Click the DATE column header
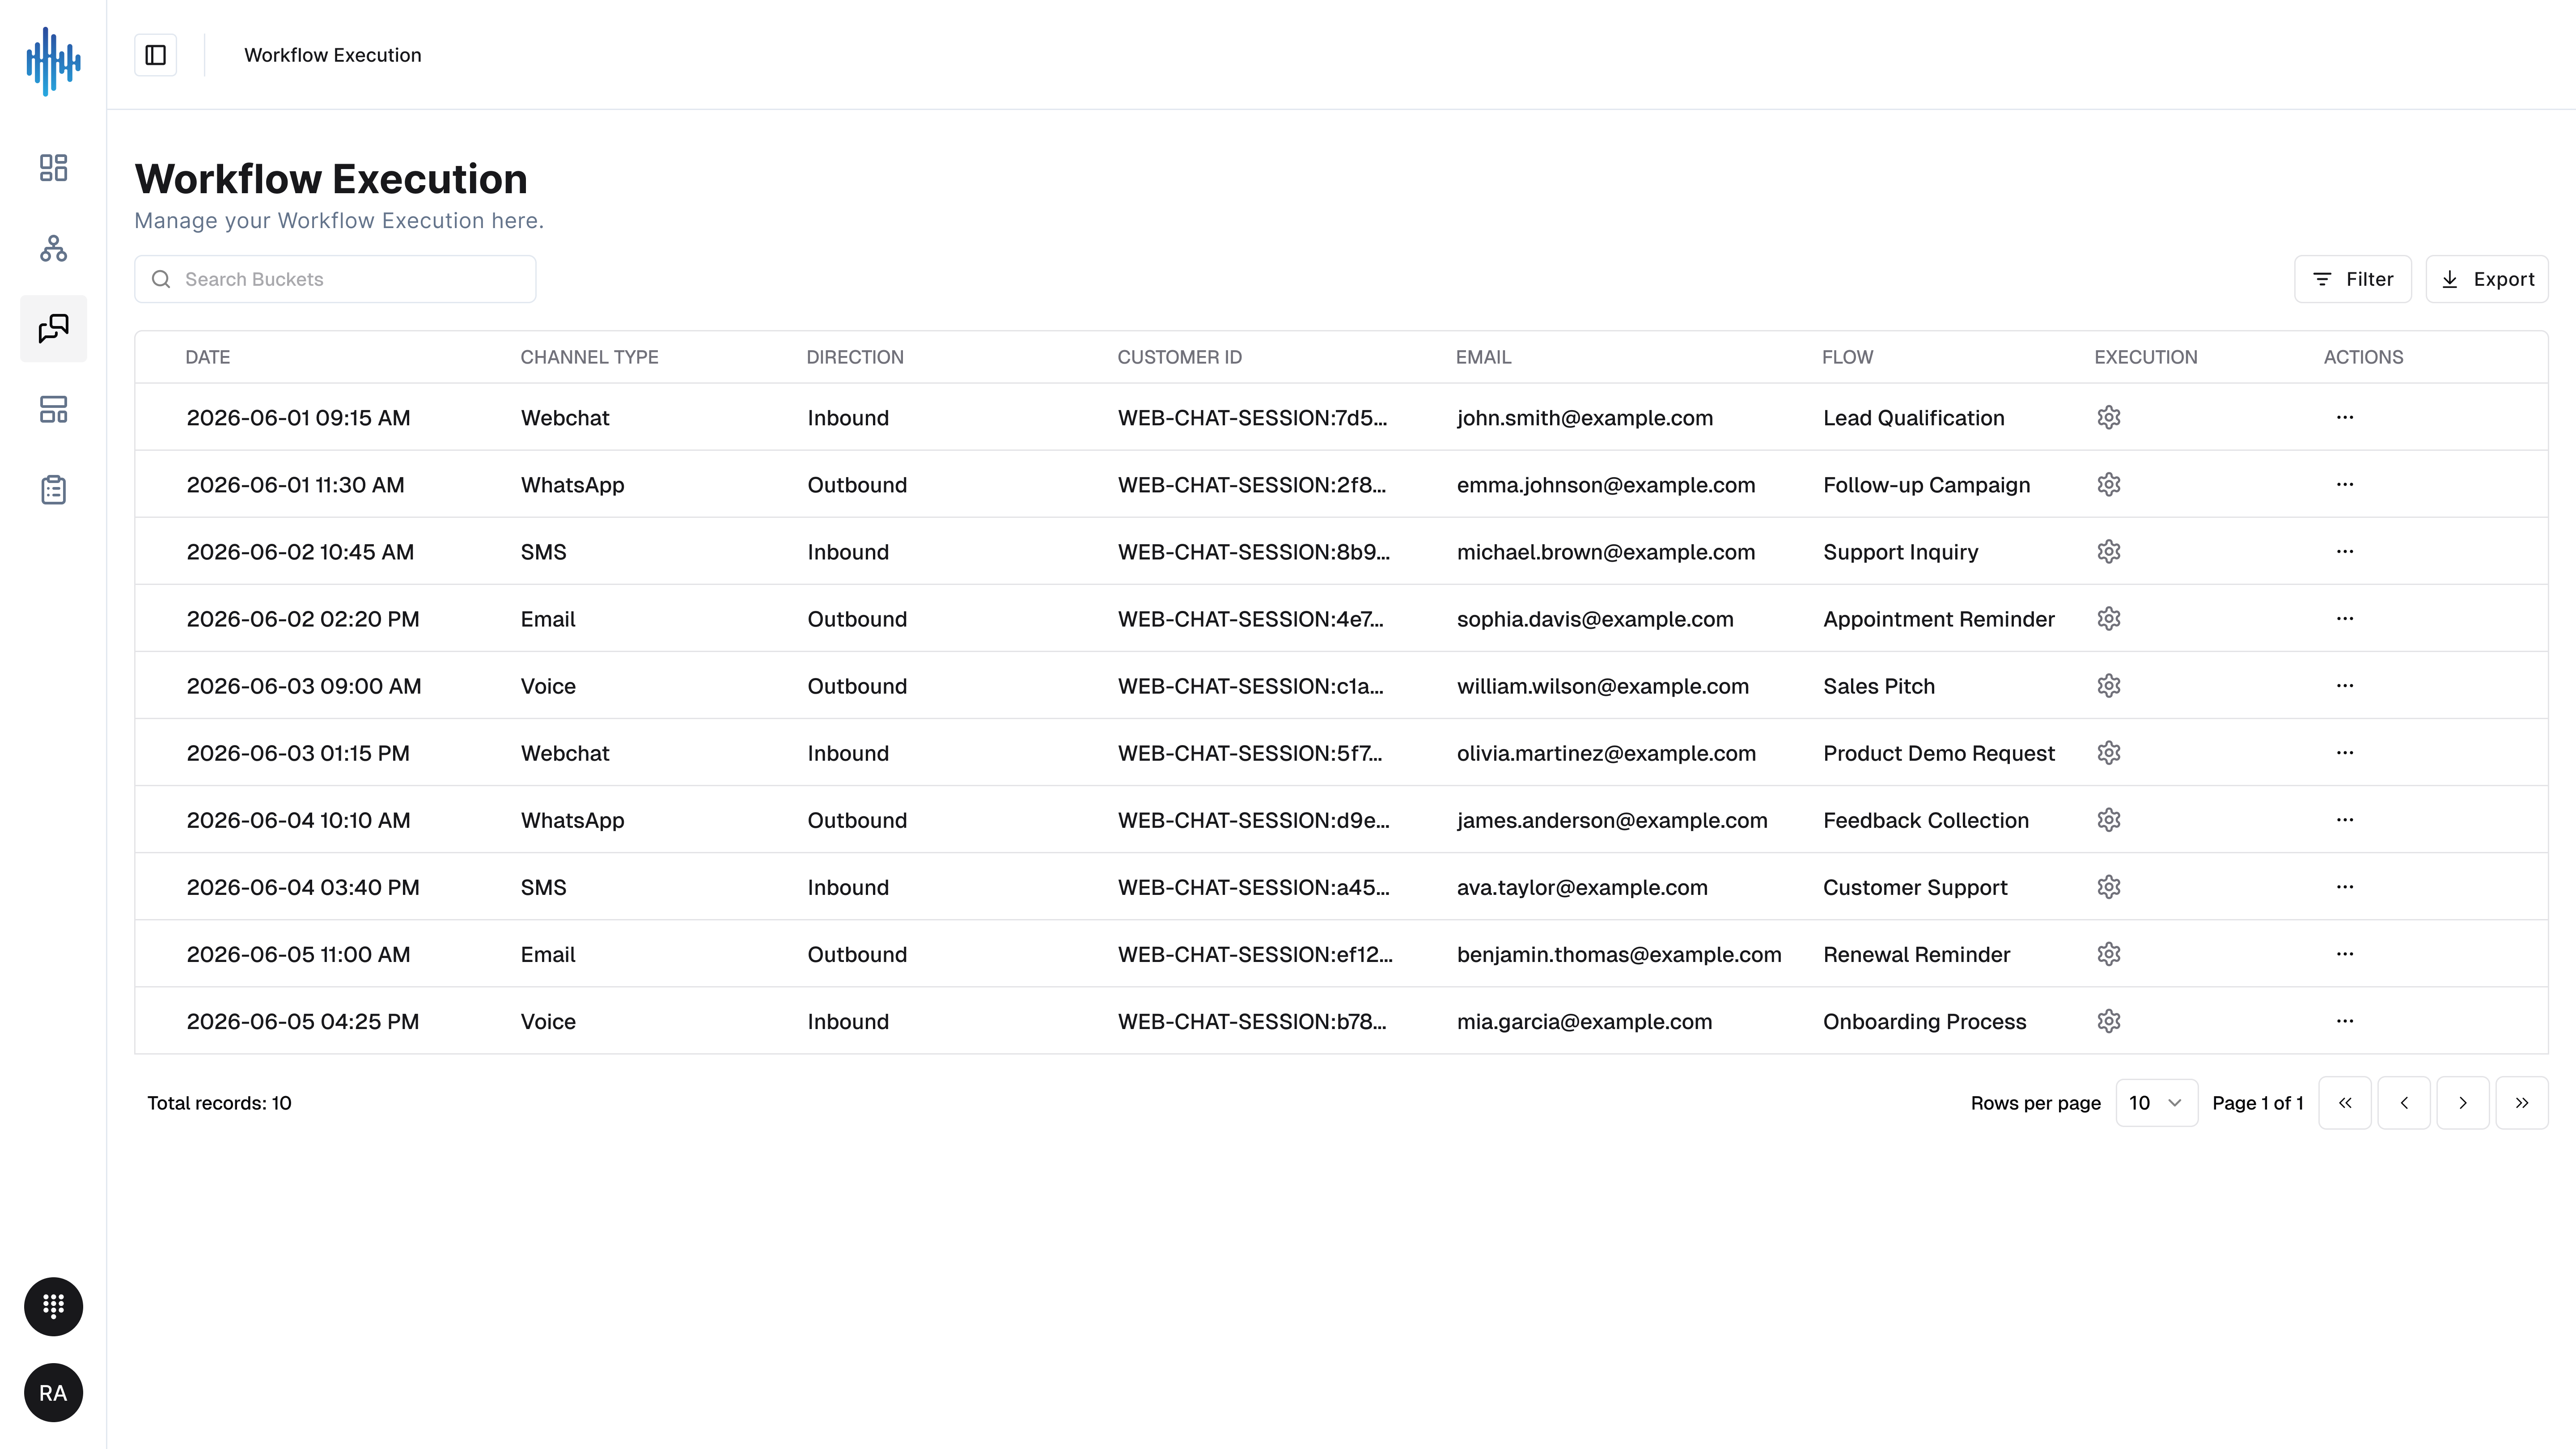Viewport: 2576px width, 1449px height. [207, 357]
